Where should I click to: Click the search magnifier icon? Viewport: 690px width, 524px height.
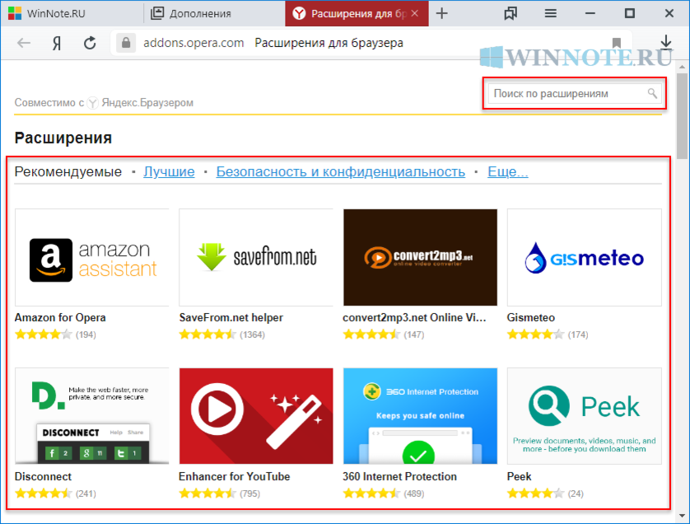pos(652,93)
